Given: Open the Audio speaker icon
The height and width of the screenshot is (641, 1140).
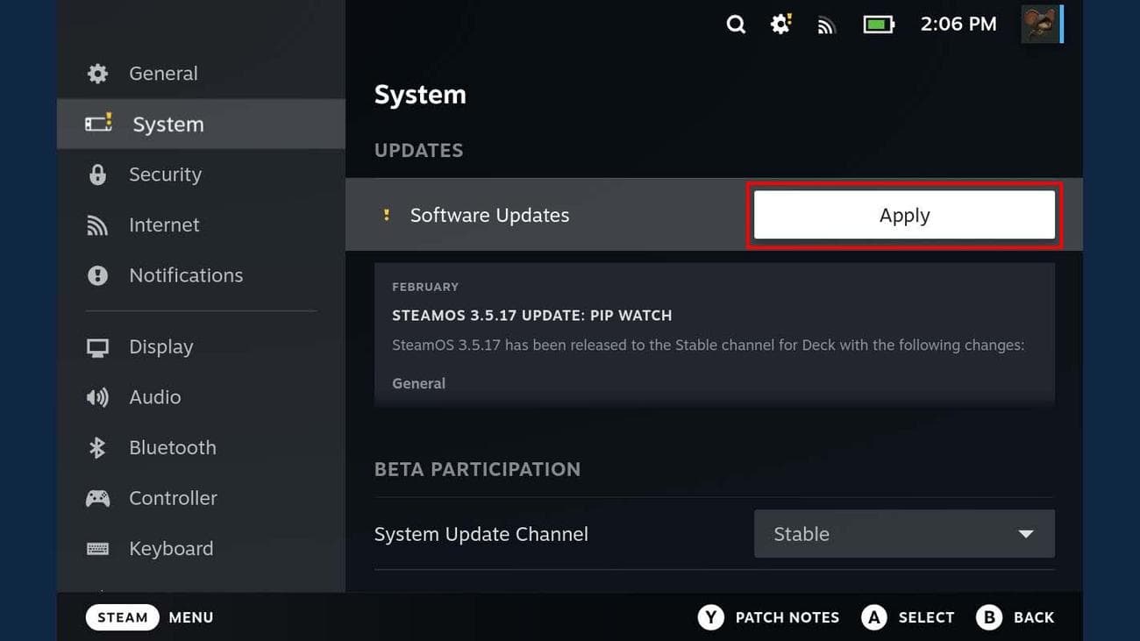Looking at the screenshot, I should pyautogui.click(x=96, y=396).
